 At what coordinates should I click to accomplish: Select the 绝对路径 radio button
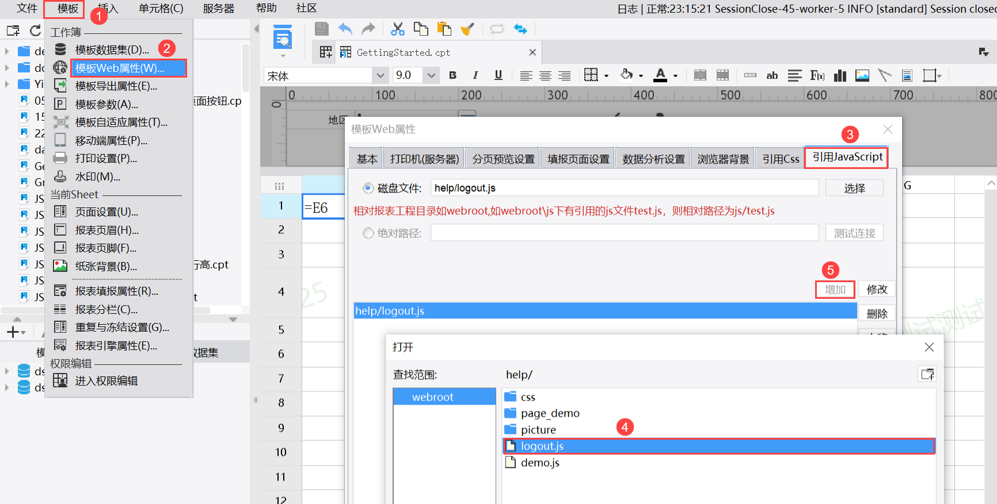[x=368, y=233]
